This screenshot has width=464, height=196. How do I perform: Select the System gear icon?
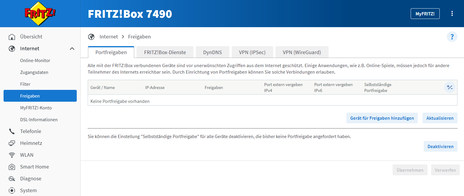pyautogui.click(x=12, y=190)
